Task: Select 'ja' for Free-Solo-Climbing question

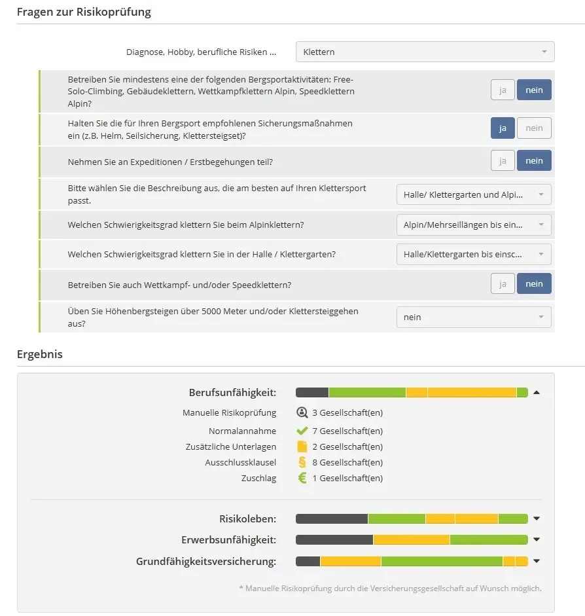Action: (503, 90)
